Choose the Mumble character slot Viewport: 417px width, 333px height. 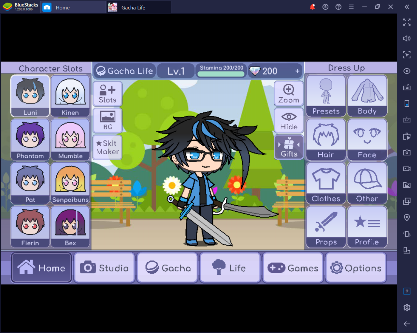(70, 140)
